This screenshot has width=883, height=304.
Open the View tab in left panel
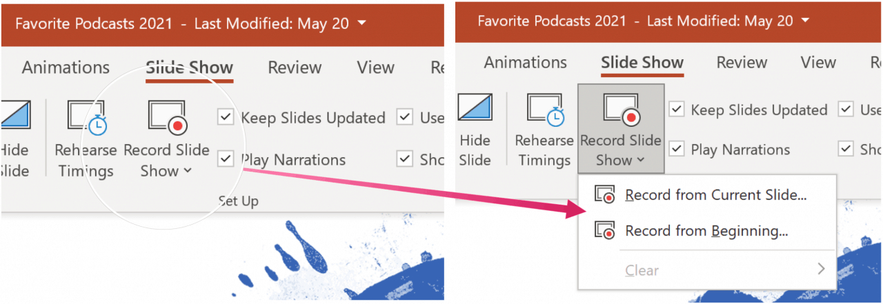375,68
